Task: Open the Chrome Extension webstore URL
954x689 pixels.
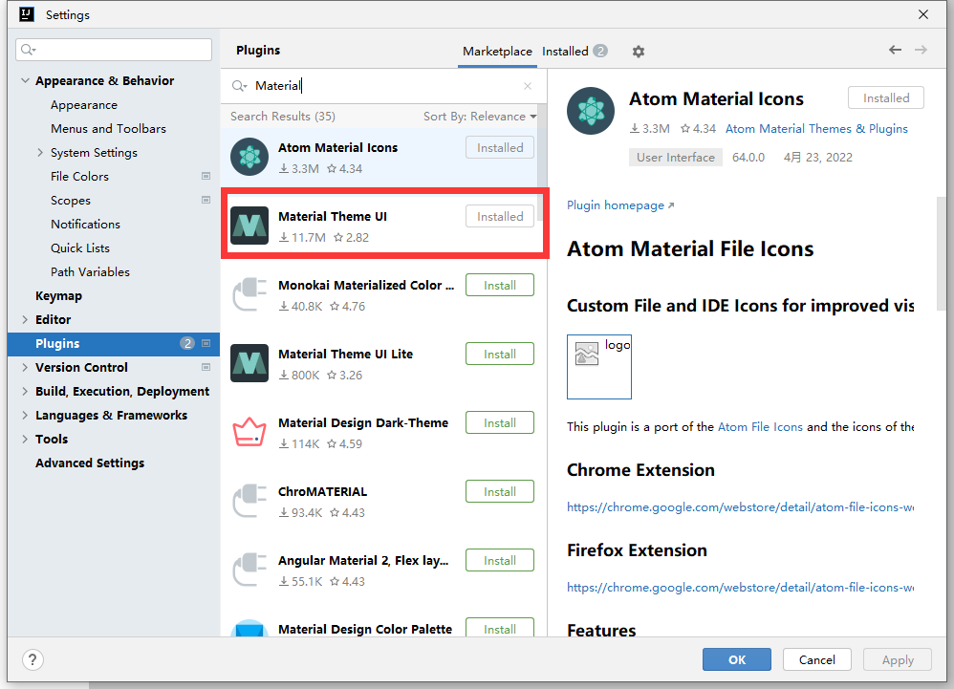Action: pos(740,507)
